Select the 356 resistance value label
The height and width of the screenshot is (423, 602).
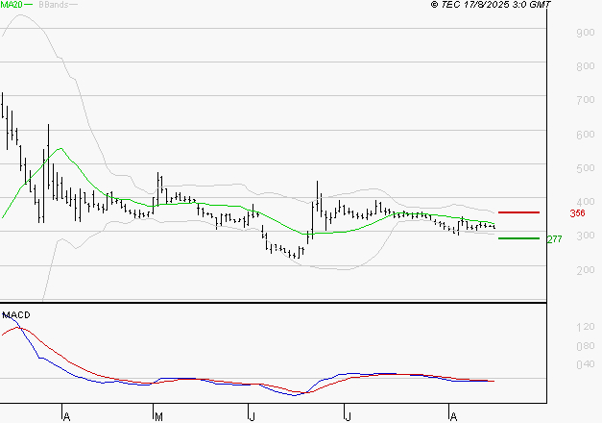tap(576, 213)
